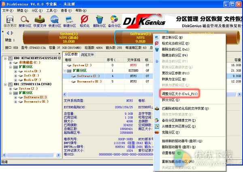243x172 pixels.
Task: Collapse the HD0:HITACHI disk tree node
Action: pos(5,58)
